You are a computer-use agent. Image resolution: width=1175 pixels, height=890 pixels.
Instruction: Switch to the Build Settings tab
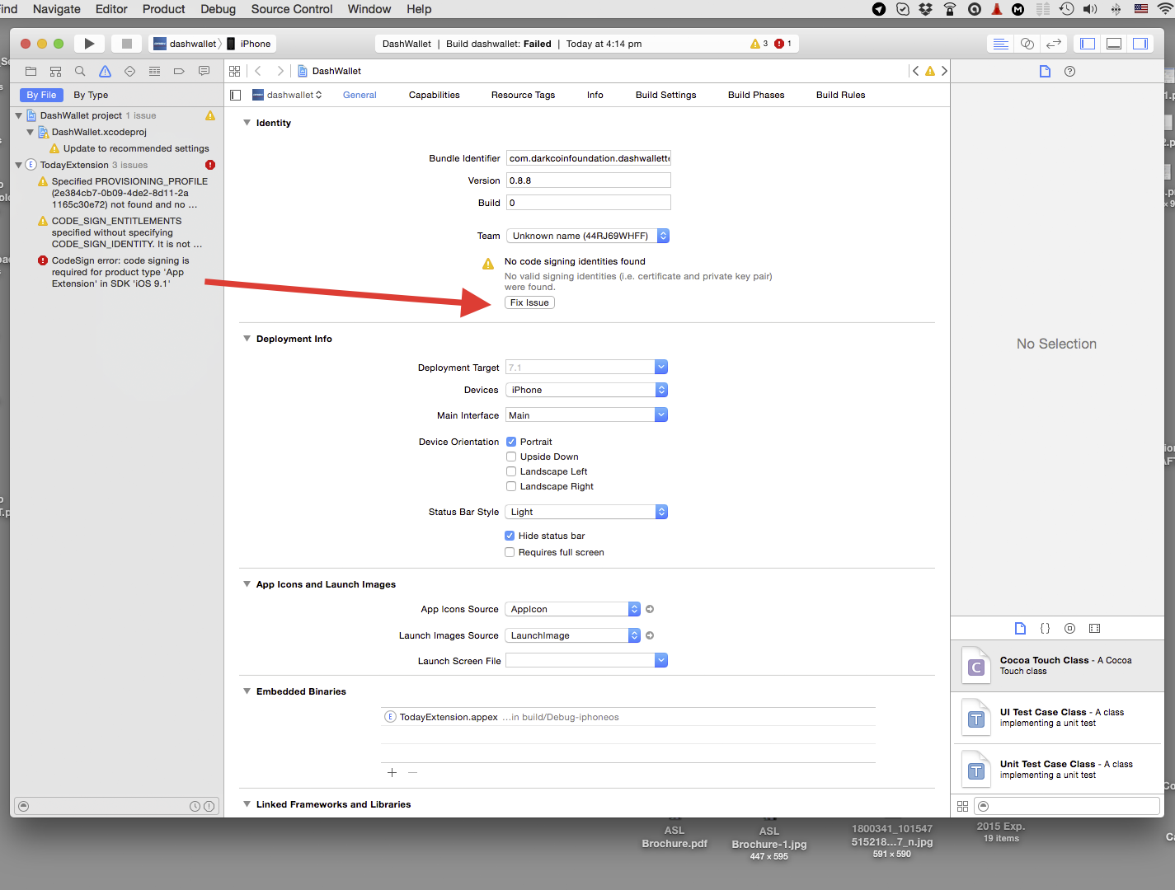coord(665,95)
